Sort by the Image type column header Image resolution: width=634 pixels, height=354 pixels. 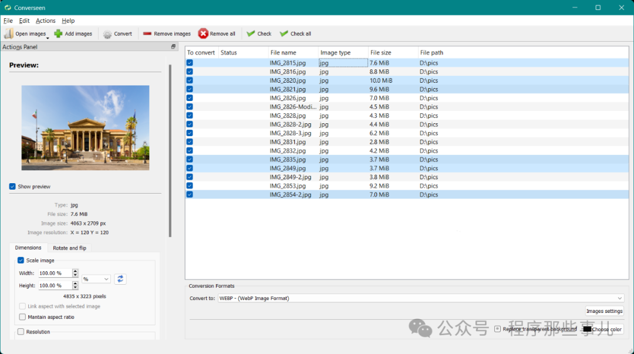pyautogui.click(x=343, y=53)
